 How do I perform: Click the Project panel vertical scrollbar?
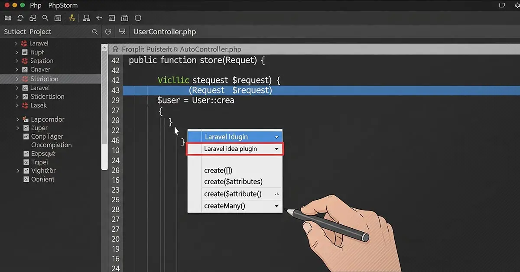(104, 107)
